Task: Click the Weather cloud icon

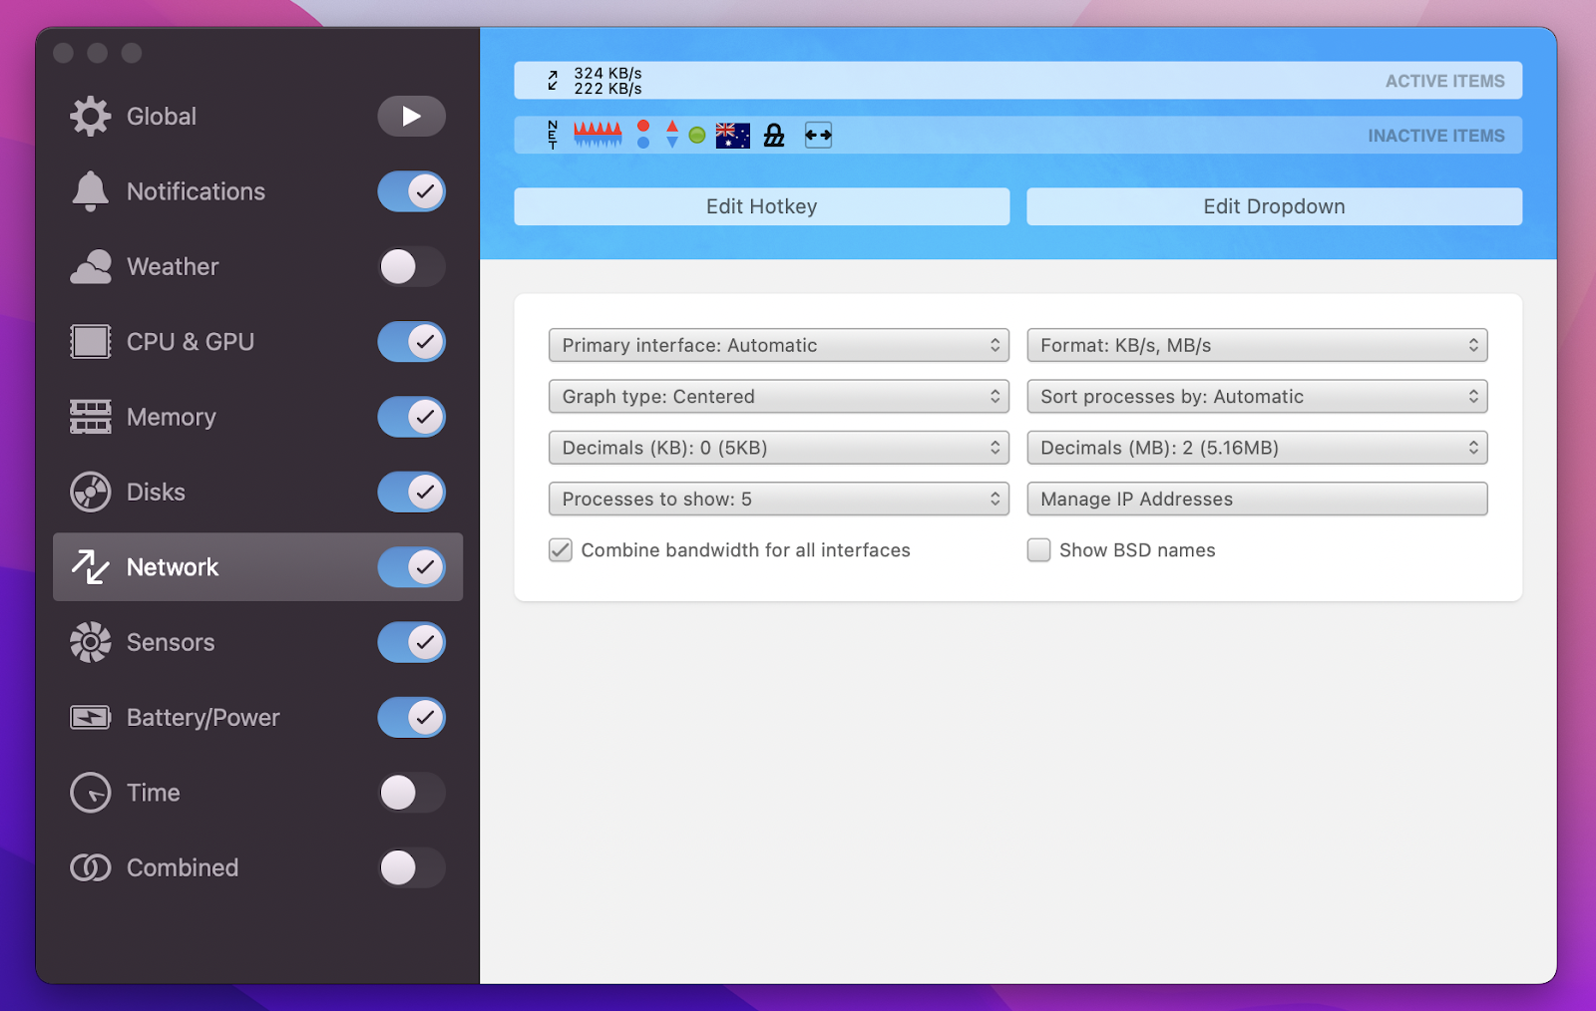Action: click(x=91, y=267)
